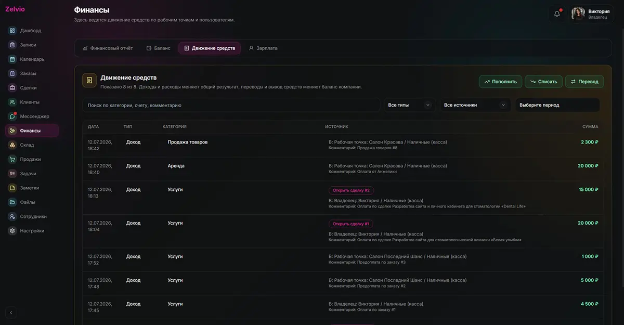624x325 pixels.
Task: Click comment Оплата от Анжелики
Action: (362, 172)
